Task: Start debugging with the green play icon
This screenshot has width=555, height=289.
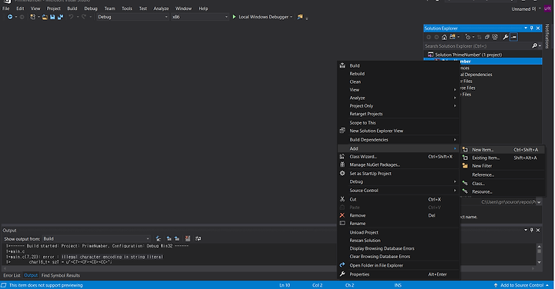Action: tap(234, 17)
